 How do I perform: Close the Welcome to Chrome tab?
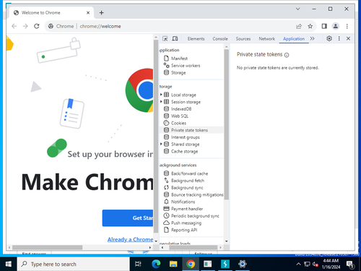(88, 12)
